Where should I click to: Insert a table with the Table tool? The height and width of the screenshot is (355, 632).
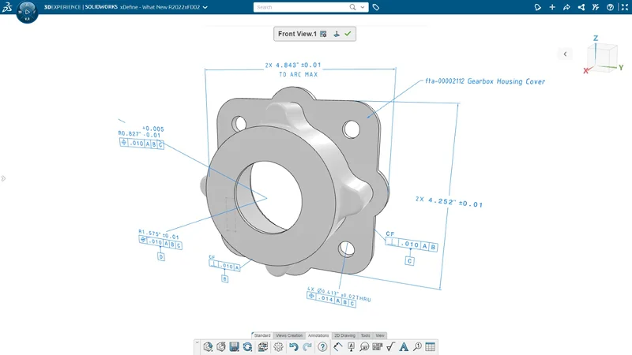430,346
